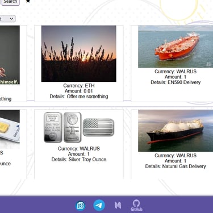The height and width of the screenshot is (213, 213).
Task: Open the LNG gas carrier ship image
Action: (176, 131)
